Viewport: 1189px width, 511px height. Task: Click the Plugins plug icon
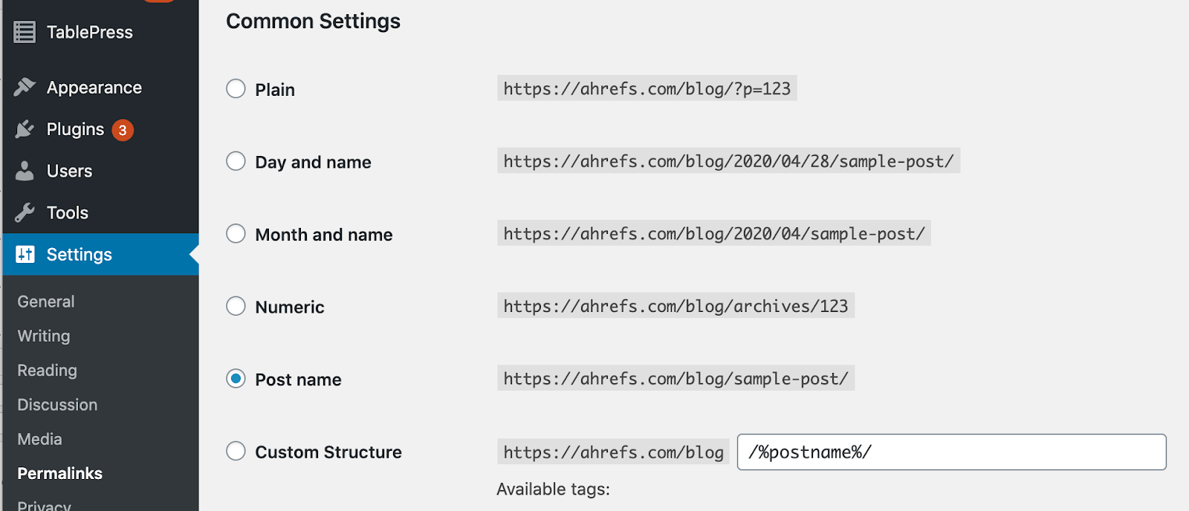[25, 128]
